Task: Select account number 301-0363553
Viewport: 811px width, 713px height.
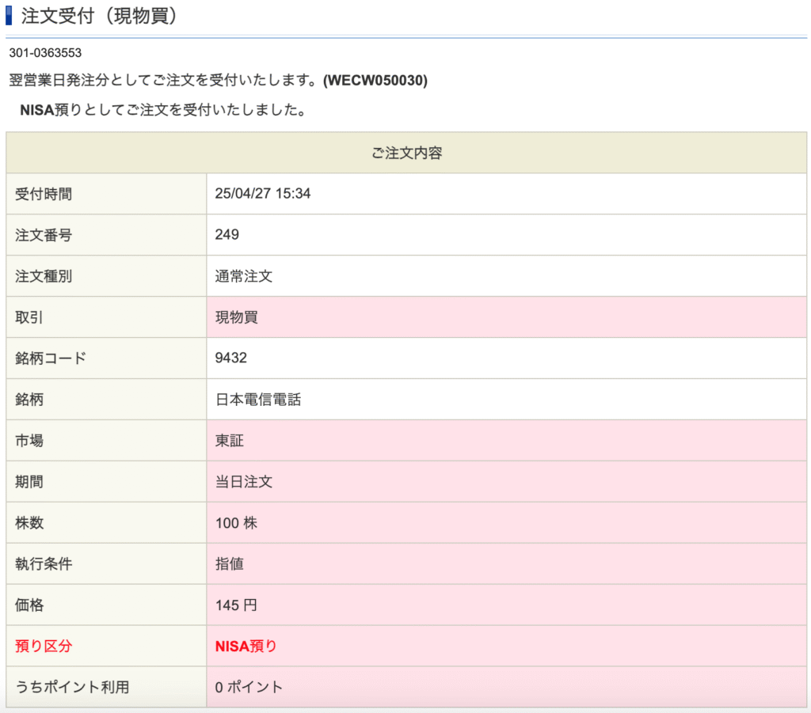Action: point(45,53)
